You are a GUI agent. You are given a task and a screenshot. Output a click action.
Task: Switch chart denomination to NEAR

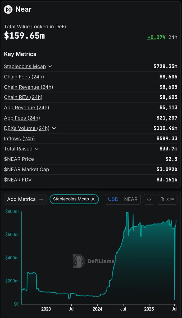tap(131, 199)
